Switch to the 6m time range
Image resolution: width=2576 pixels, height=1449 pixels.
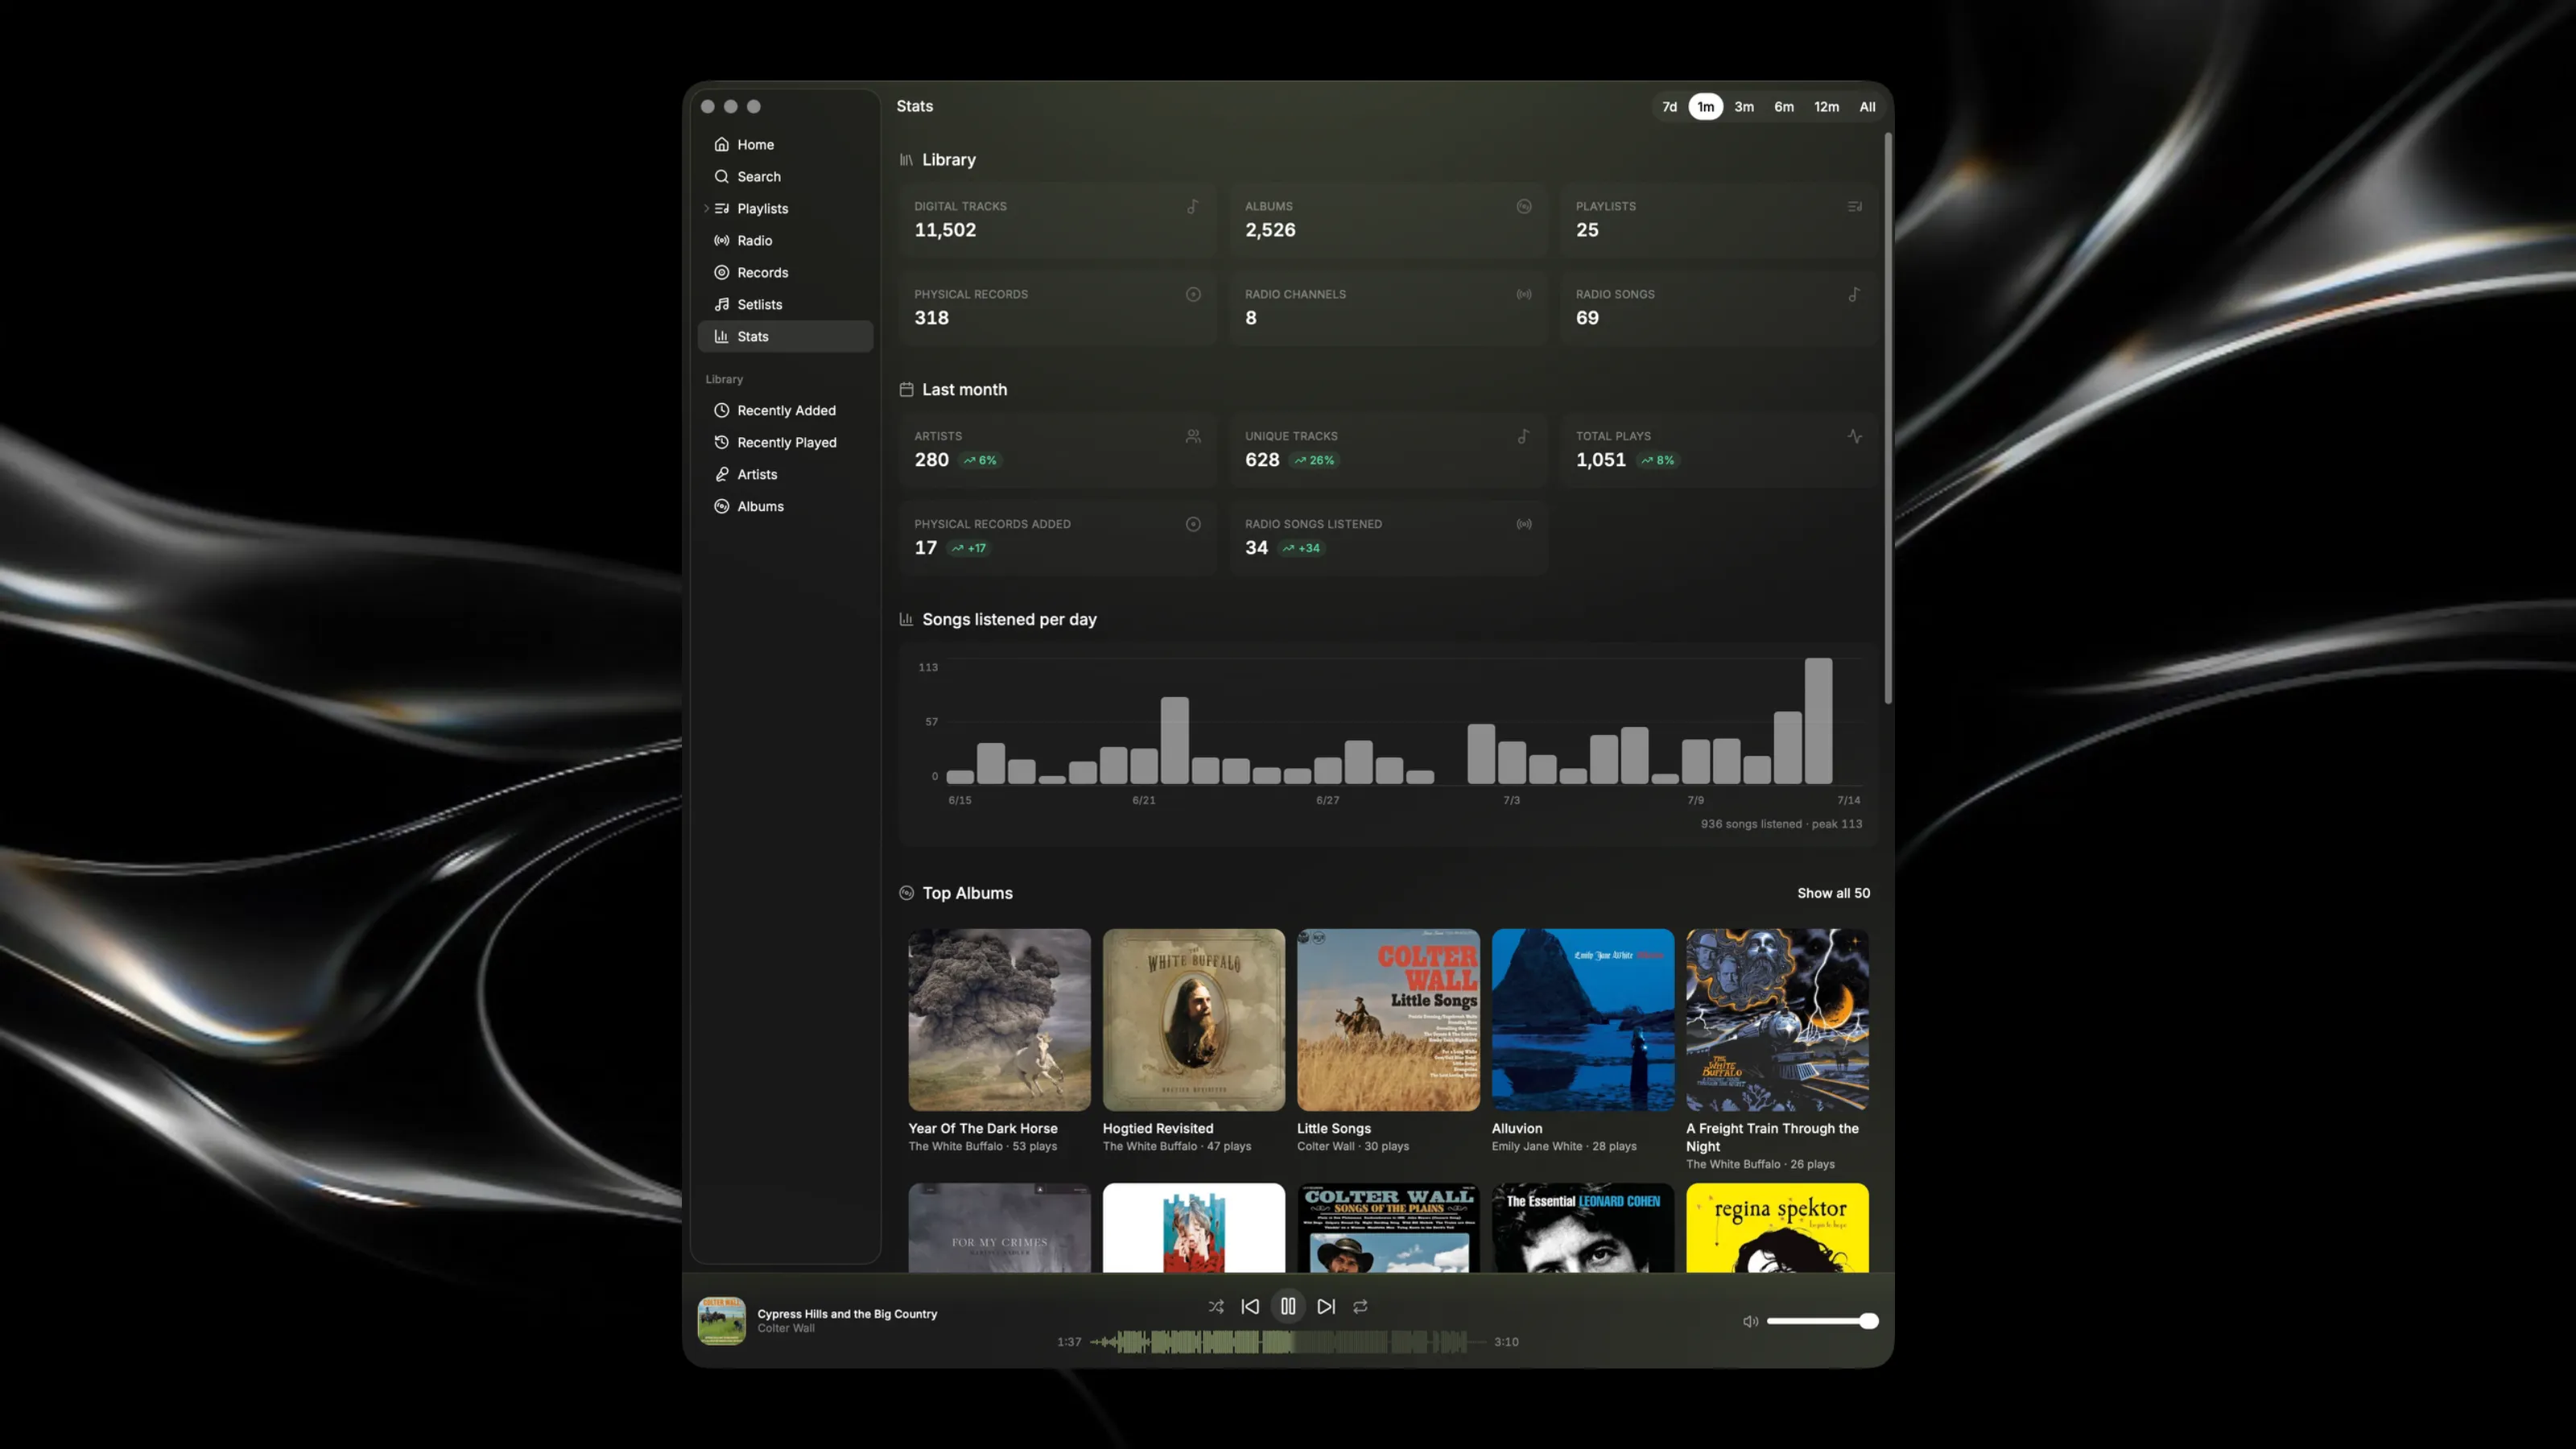(x=1784, y=107)
